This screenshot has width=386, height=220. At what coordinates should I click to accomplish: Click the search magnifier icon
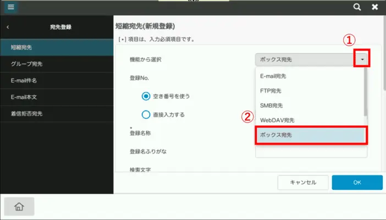tap(357, 7)
